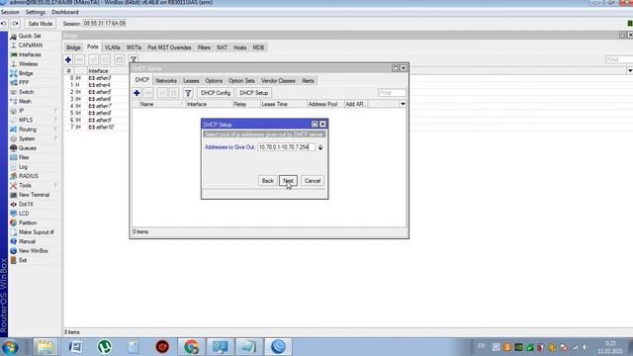Switch to Options tab in DHCP Server
Viewport: 633px width, 356px height.
(214, 81)
